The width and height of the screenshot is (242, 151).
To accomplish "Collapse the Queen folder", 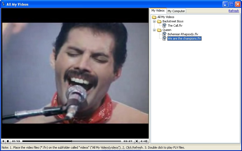I will (154, 30).
